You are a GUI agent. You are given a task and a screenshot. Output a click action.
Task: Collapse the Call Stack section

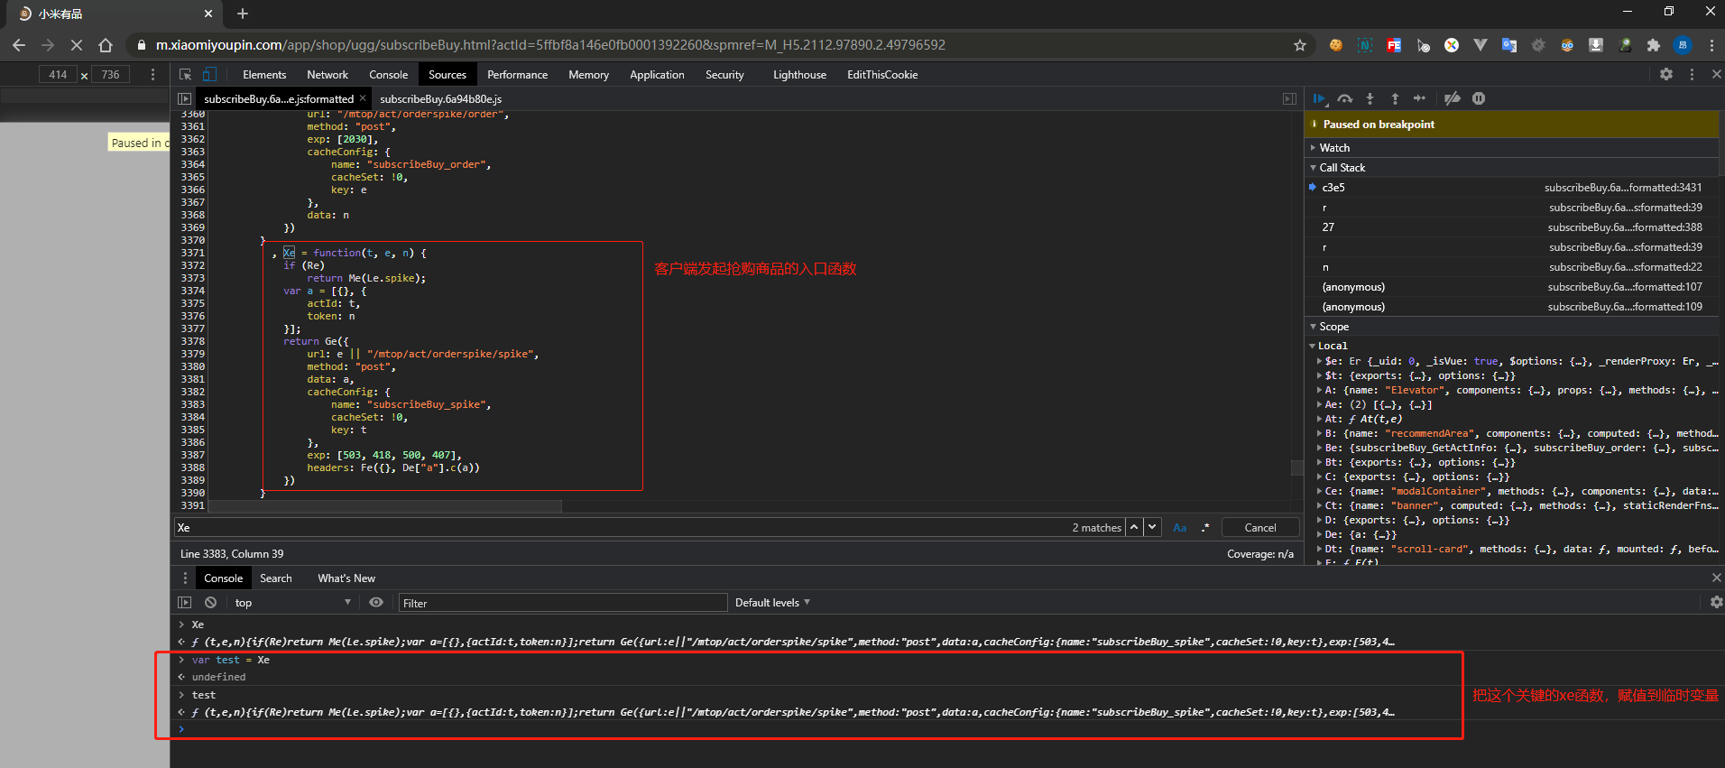(x=1342, y=167)
